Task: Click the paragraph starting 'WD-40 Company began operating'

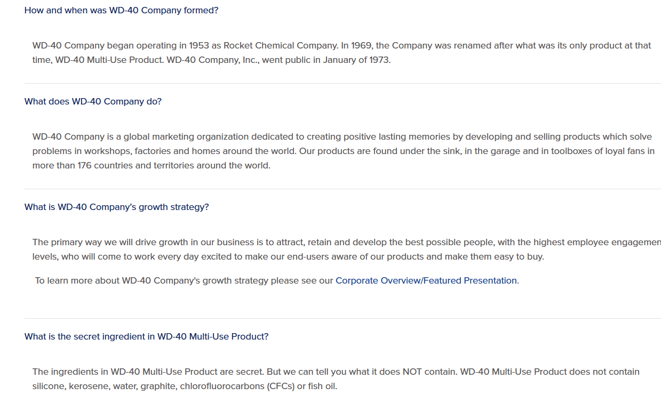Action: tap(342, 53)
